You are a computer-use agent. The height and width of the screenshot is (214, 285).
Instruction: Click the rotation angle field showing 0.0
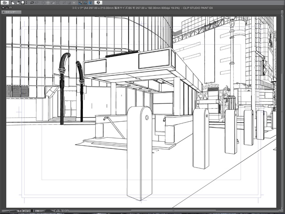(37, 211)
